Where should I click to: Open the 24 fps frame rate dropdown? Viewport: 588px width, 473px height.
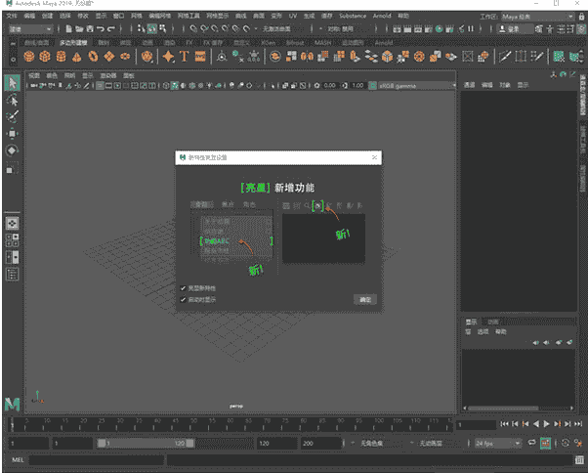[x=498, y=444]
